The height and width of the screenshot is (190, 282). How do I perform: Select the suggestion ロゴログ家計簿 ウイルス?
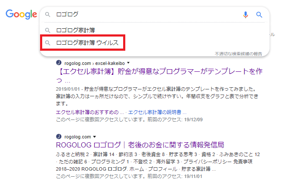coord(87,43)
